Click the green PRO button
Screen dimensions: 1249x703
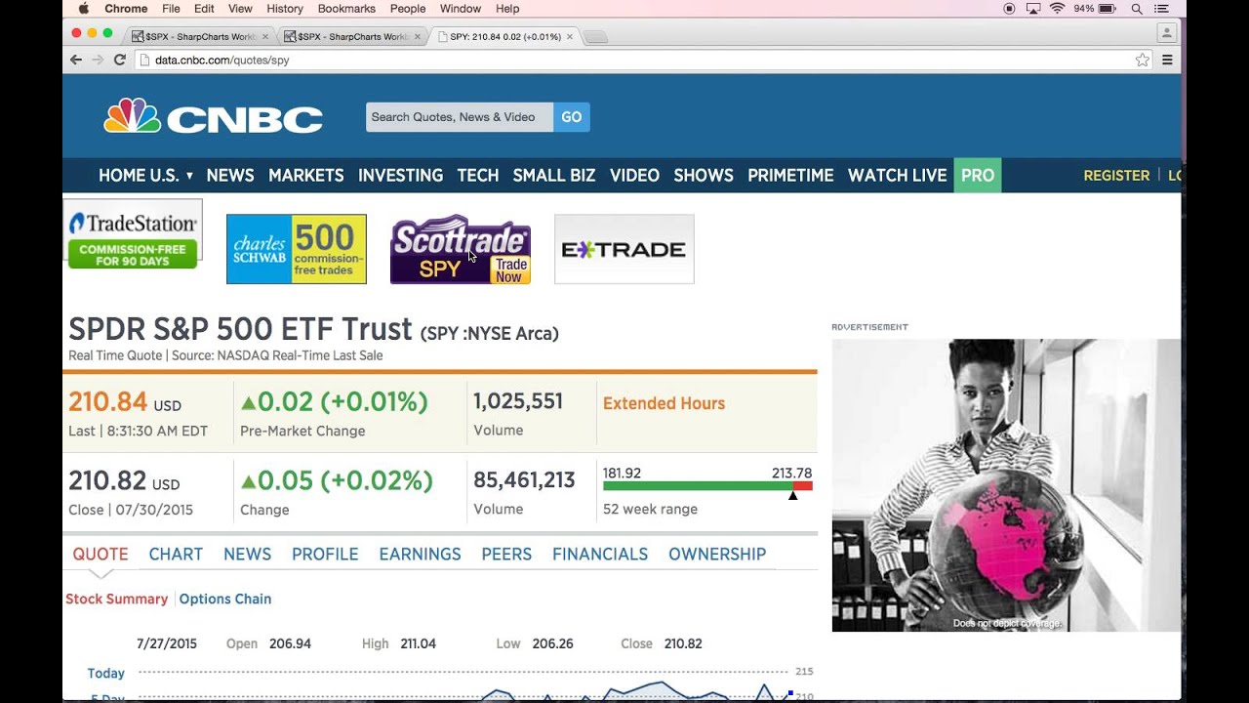(x=978, y=176)
